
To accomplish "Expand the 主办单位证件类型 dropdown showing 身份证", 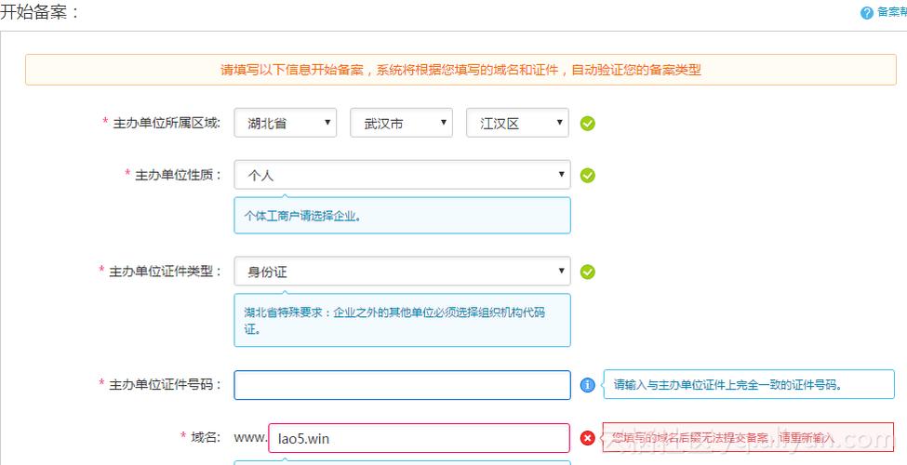I will (x=402, y=272).
